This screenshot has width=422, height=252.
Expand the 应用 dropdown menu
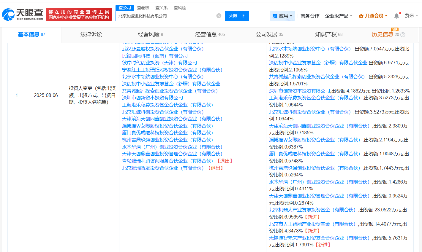[285, 15]
